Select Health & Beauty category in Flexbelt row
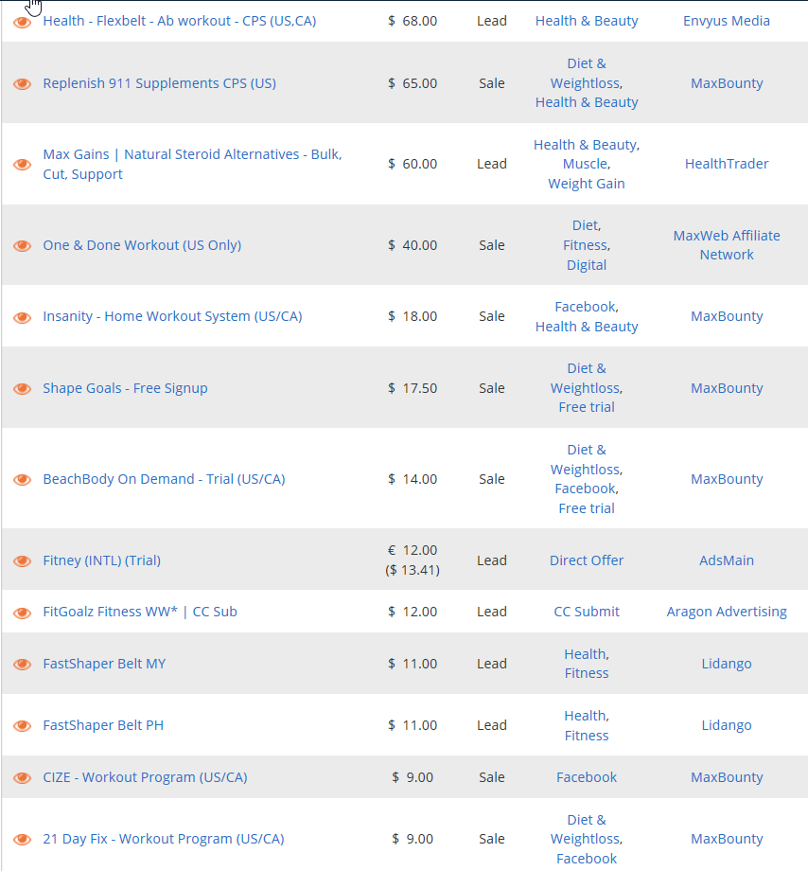 tap(587, 21)
